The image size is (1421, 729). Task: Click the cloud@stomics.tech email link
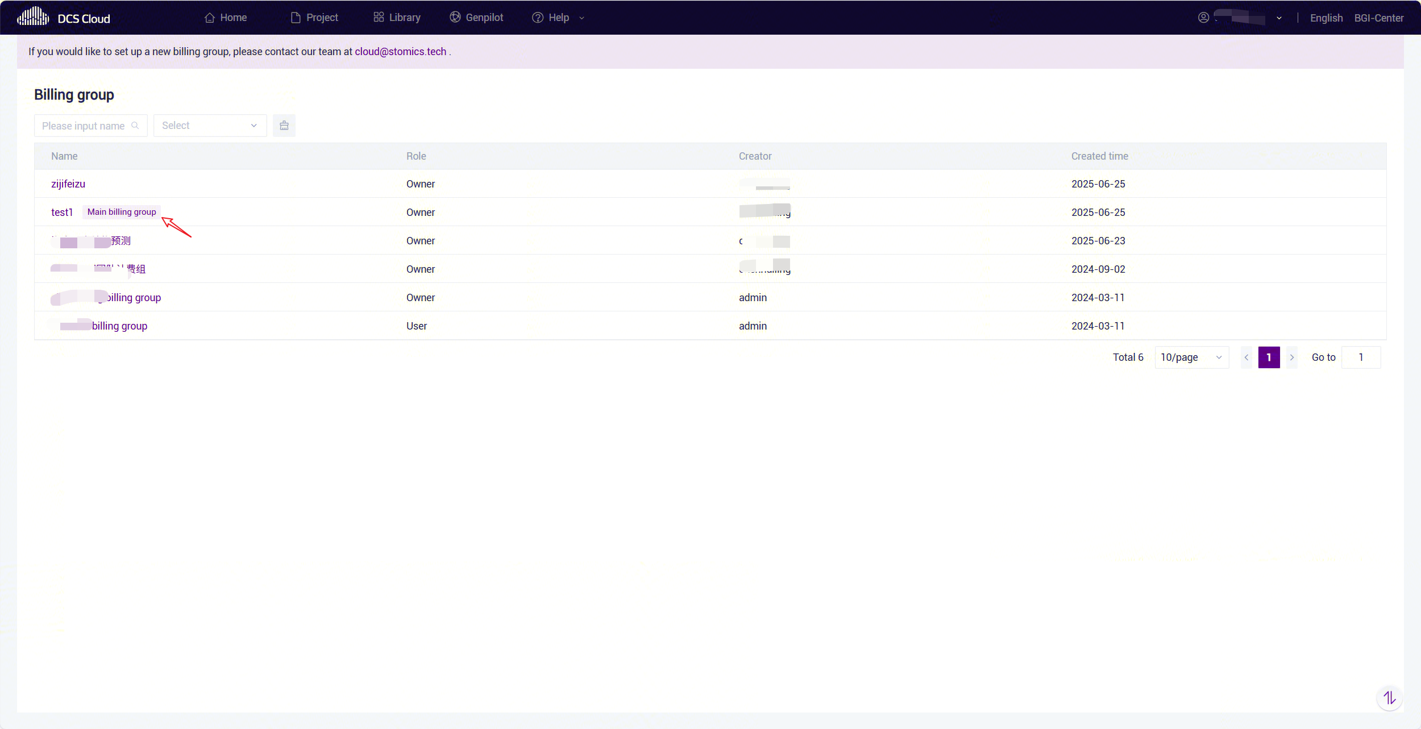coord(400,52)
